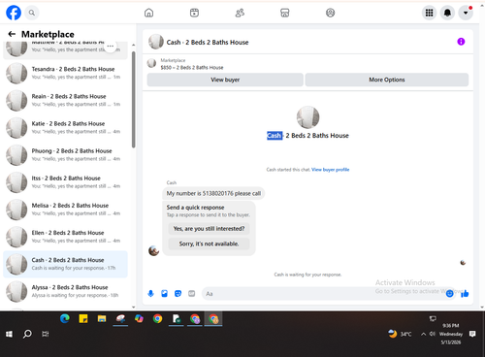Open Windows taskbar search

point(27,334)
